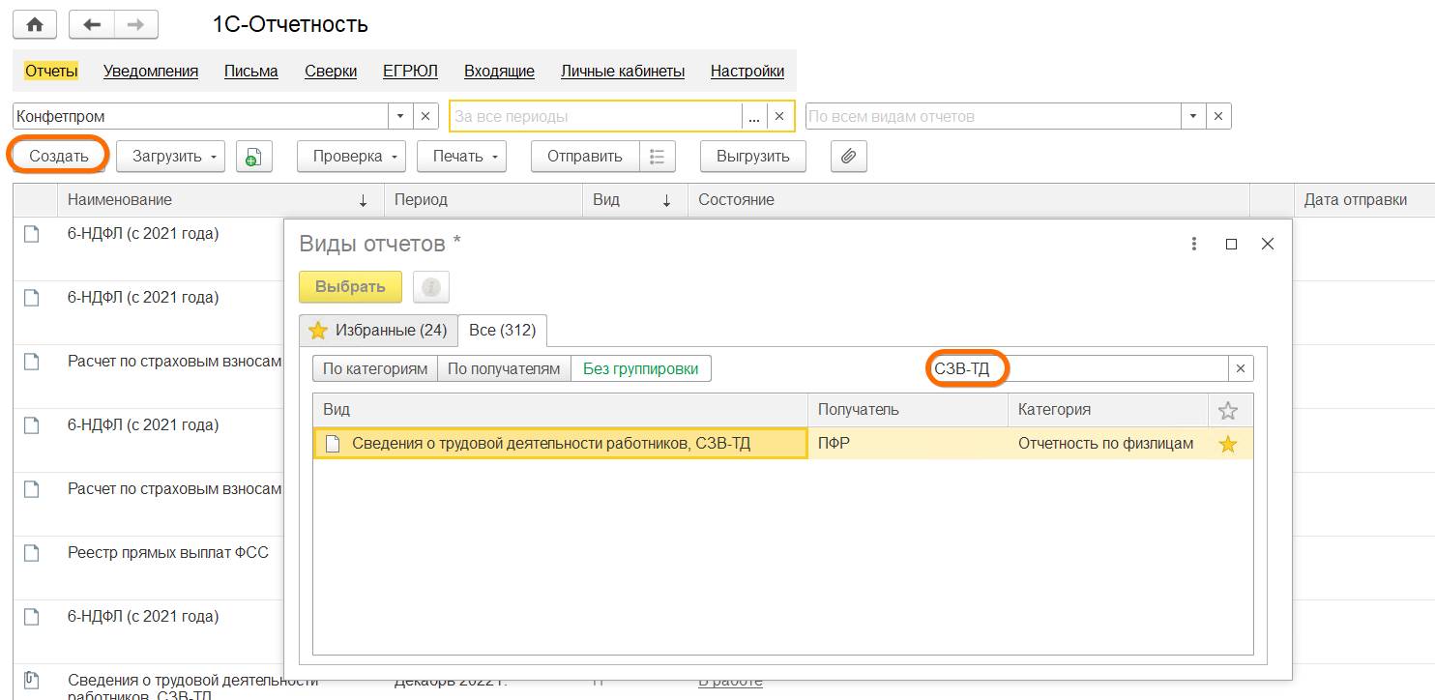Click the Создать button
The width and height of the screenshot is (1435, 700).
[58, 156]
